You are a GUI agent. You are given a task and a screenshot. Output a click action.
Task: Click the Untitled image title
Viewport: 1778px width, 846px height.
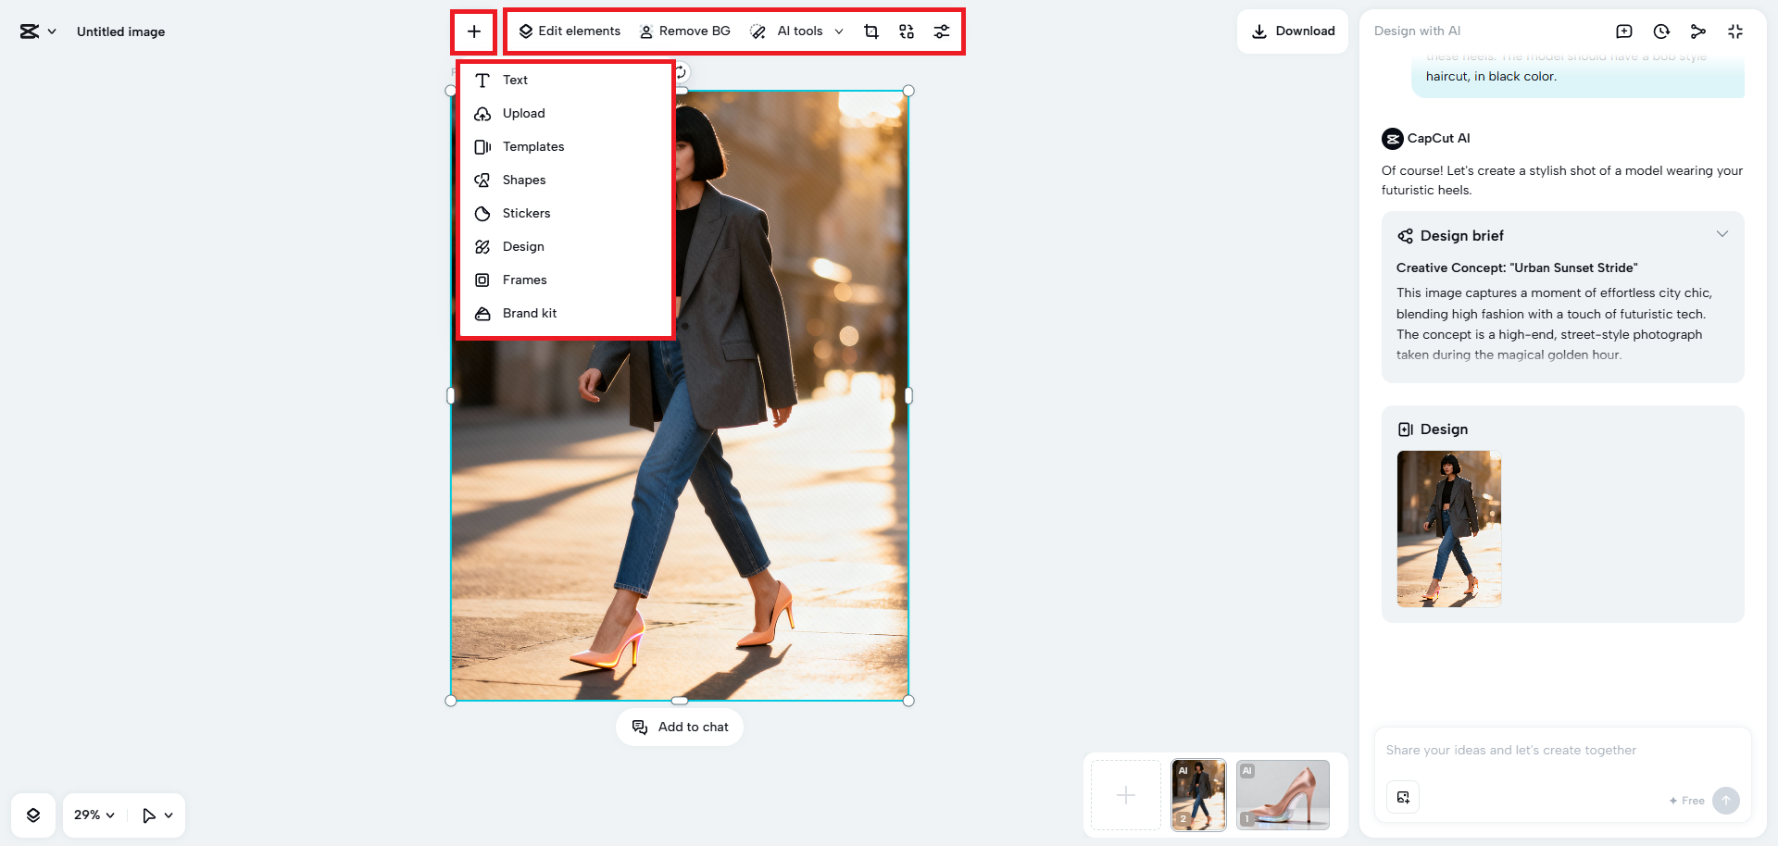121,31
